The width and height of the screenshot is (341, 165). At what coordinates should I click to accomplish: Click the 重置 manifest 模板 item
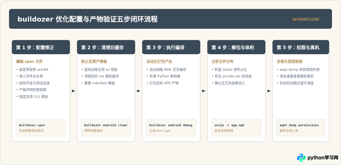click(98, 83)
